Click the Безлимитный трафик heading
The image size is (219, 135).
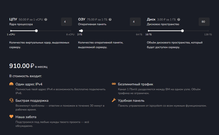135,84
